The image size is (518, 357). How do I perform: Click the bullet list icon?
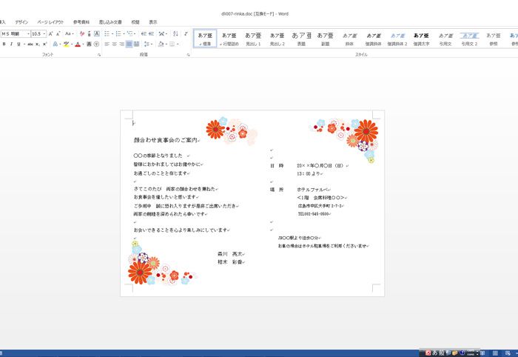coord(107,34)
